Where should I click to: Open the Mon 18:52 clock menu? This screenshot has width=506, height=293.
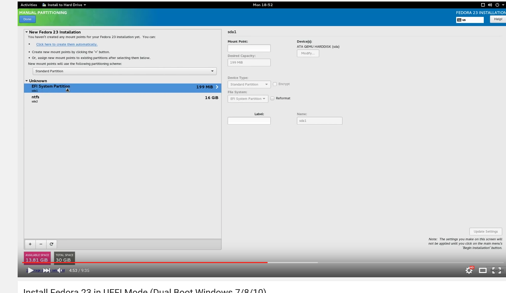[263, 5]
